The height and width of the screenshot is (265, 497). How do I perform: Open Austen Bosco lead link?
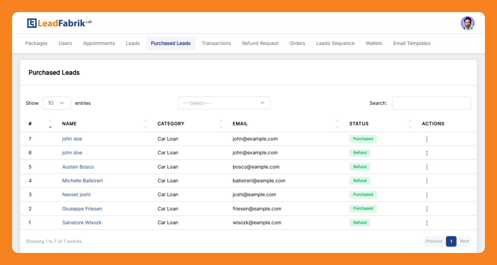[78, 167]
